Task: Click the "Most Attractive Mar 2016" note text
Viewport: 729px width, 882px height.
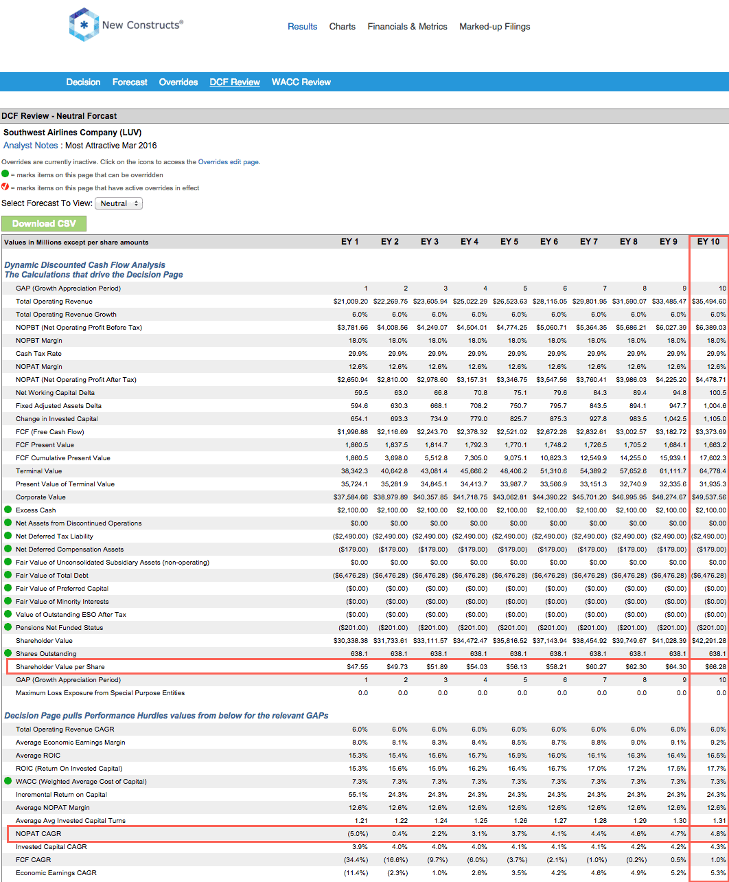Action: click(111, 146)
